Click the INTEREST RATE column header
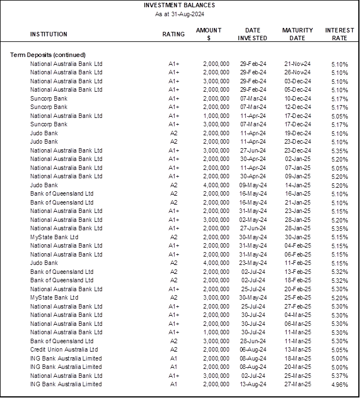The image size is (360, 398). (x=340, y=34)
